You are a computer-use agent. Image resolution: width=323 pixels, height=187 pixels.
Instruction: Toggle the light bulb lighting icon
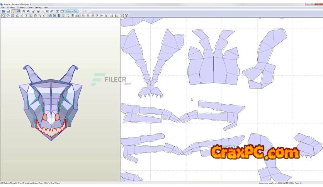click(x=14, y=11)
